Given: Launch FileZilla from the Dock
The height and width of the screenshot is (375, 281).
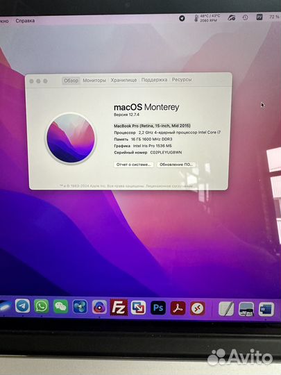Looking at the screenshot, I should pos(119,308).
